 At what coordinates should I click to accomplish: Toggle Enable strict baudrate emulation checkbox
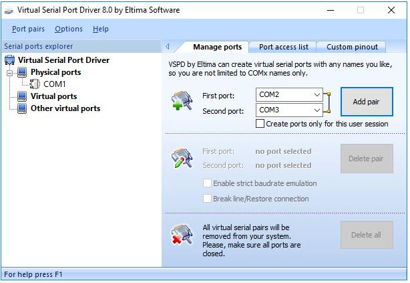(x=207, y=183)
